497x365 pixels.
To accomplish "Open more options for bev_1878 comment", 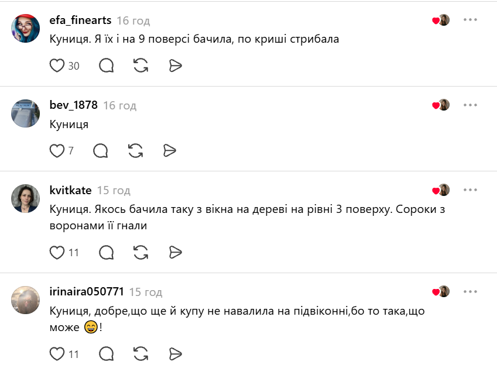I will 470,105.
